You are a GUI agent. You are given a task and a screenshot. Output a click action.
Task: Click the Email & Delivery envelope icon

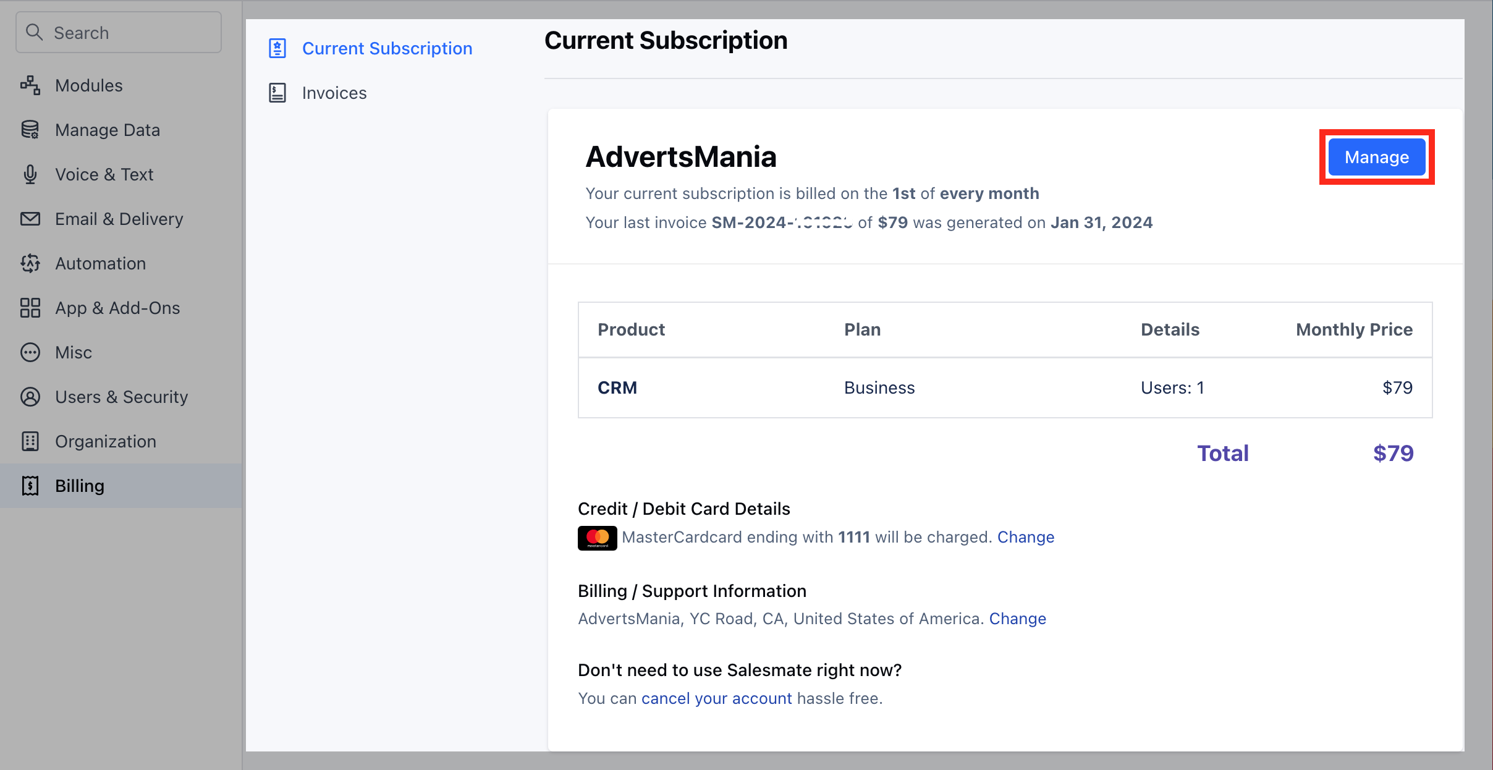coord(30,219)
